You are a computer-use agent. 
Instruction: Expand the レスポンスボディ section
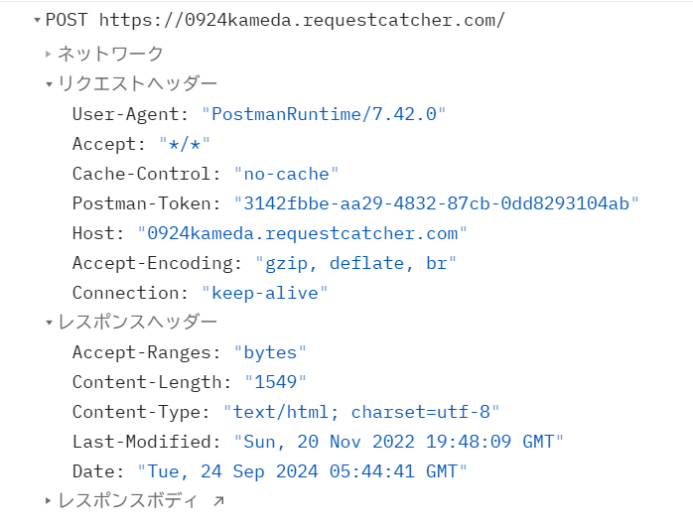pos(49,501)
